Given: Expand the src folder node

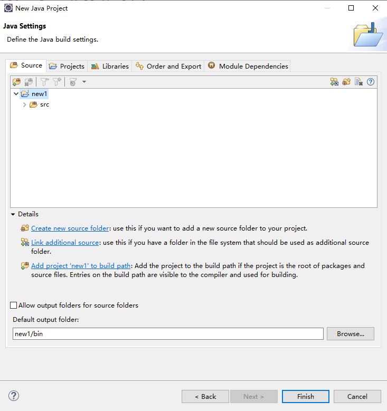Looking at the screenshot, I should (x=25, y=104).
